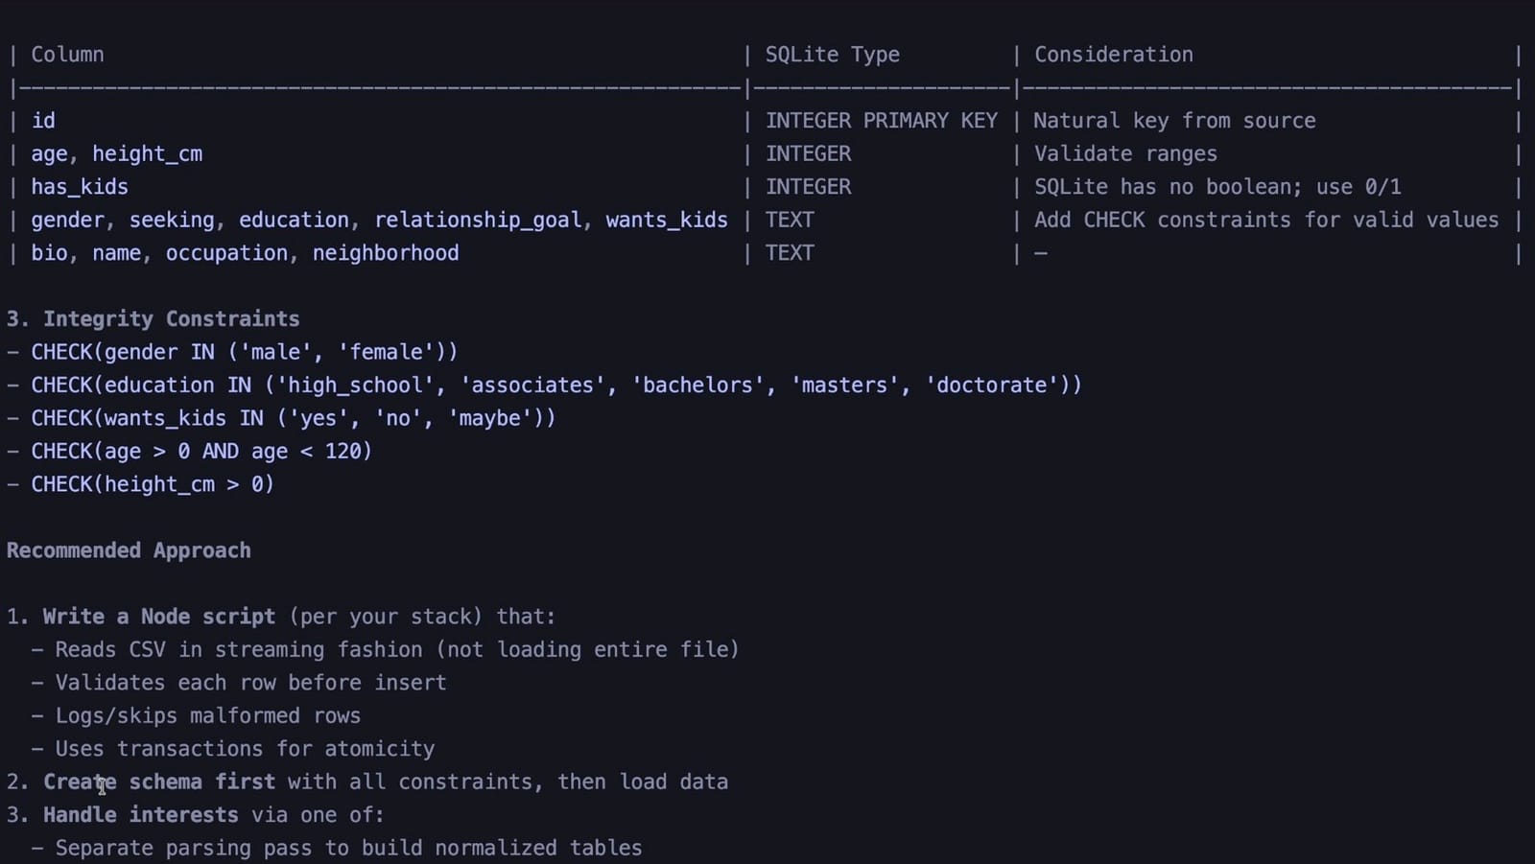Select the has_kids table row

coord(80,186)
